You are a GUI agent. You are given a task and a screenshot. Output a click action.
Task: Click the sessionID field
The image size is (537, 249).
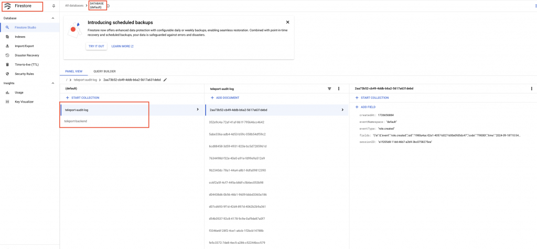[x=395, y=142]
